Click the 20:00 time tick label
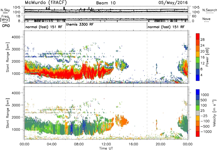This screenshot has height=150, width=217. tap(160, 144)
